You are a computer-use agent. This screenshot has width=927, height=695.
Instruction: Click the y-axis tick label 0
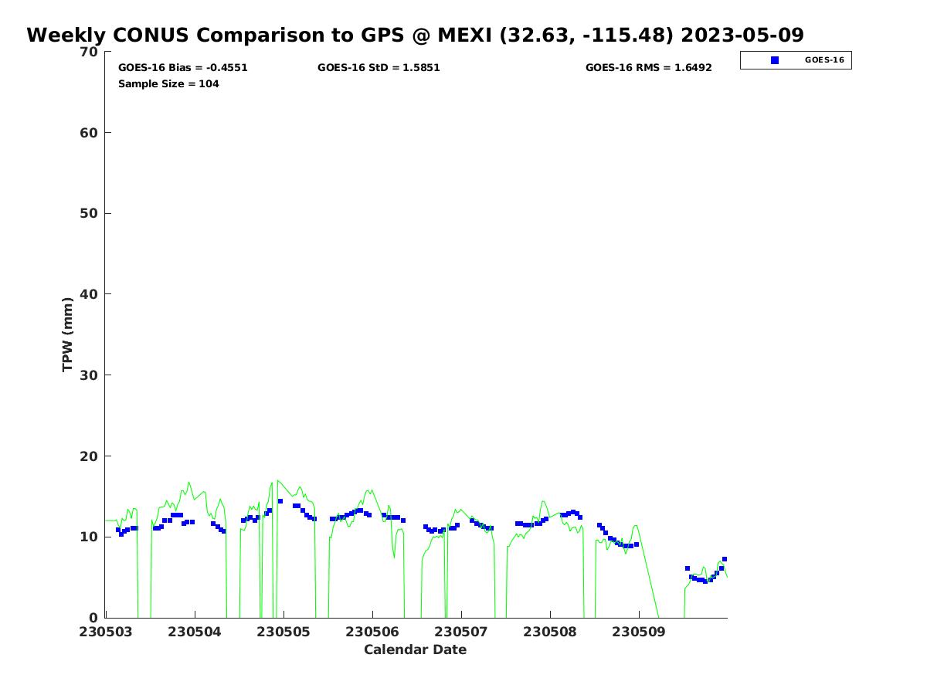(94, 618)
